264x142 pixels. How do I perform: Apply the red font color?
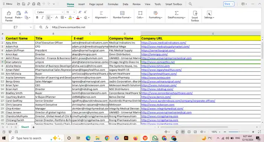pyautogui.click(x=78, y=17)
